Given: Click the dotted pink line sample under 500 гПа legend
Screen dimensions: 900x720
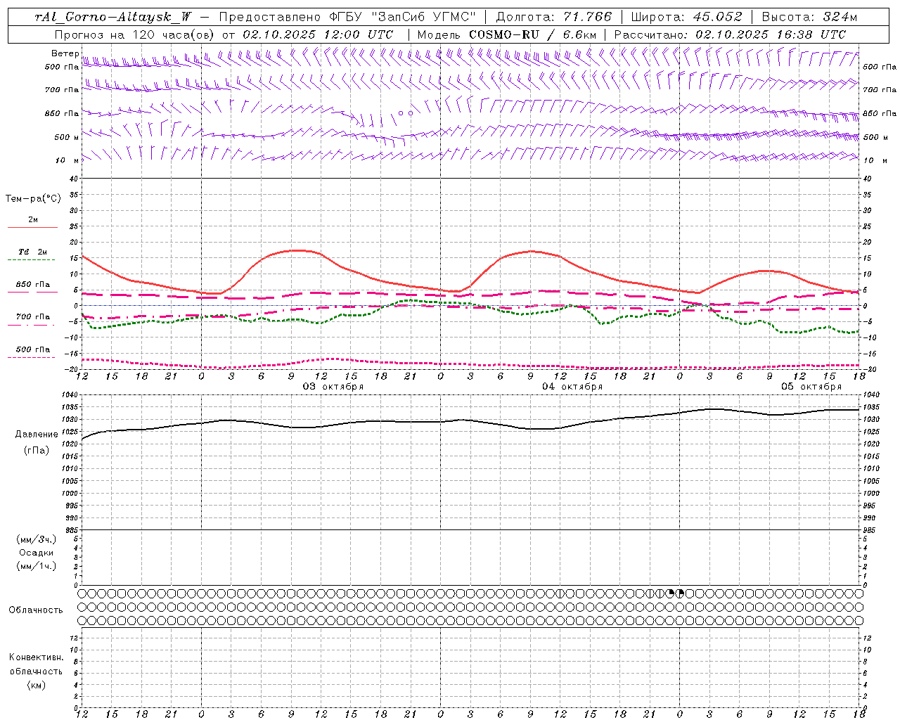Looking at the screenshot, I should tap(32, 357).
